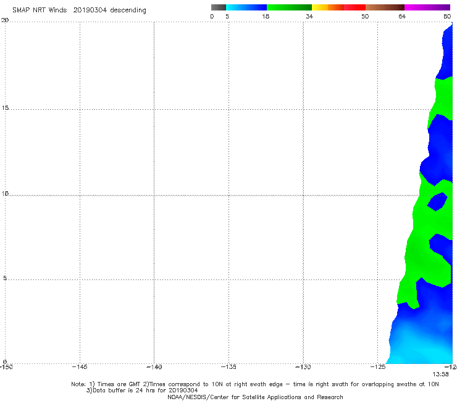
Task: Click the cyan-blue segment of the color bar
Action: [x=246, y=7]
